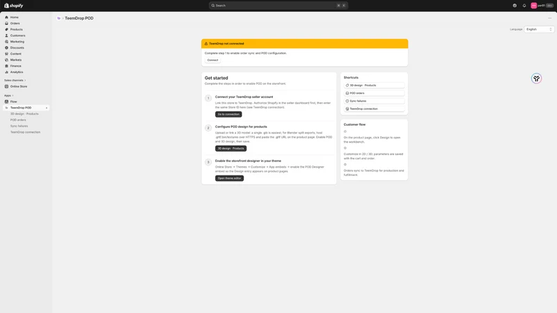Click the Sync failures shortcut icon
Image resolution: width=557 pixels, height=313 pixels.
pos(347,101)
